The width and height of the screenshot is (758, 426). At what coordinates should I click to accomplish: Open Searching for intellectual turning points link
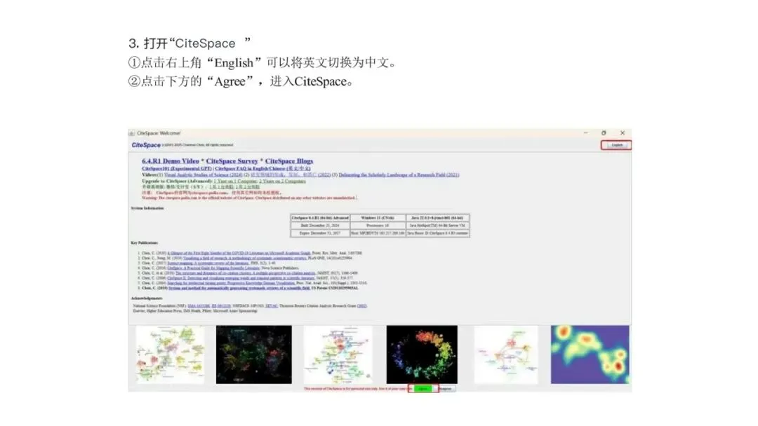232,282
